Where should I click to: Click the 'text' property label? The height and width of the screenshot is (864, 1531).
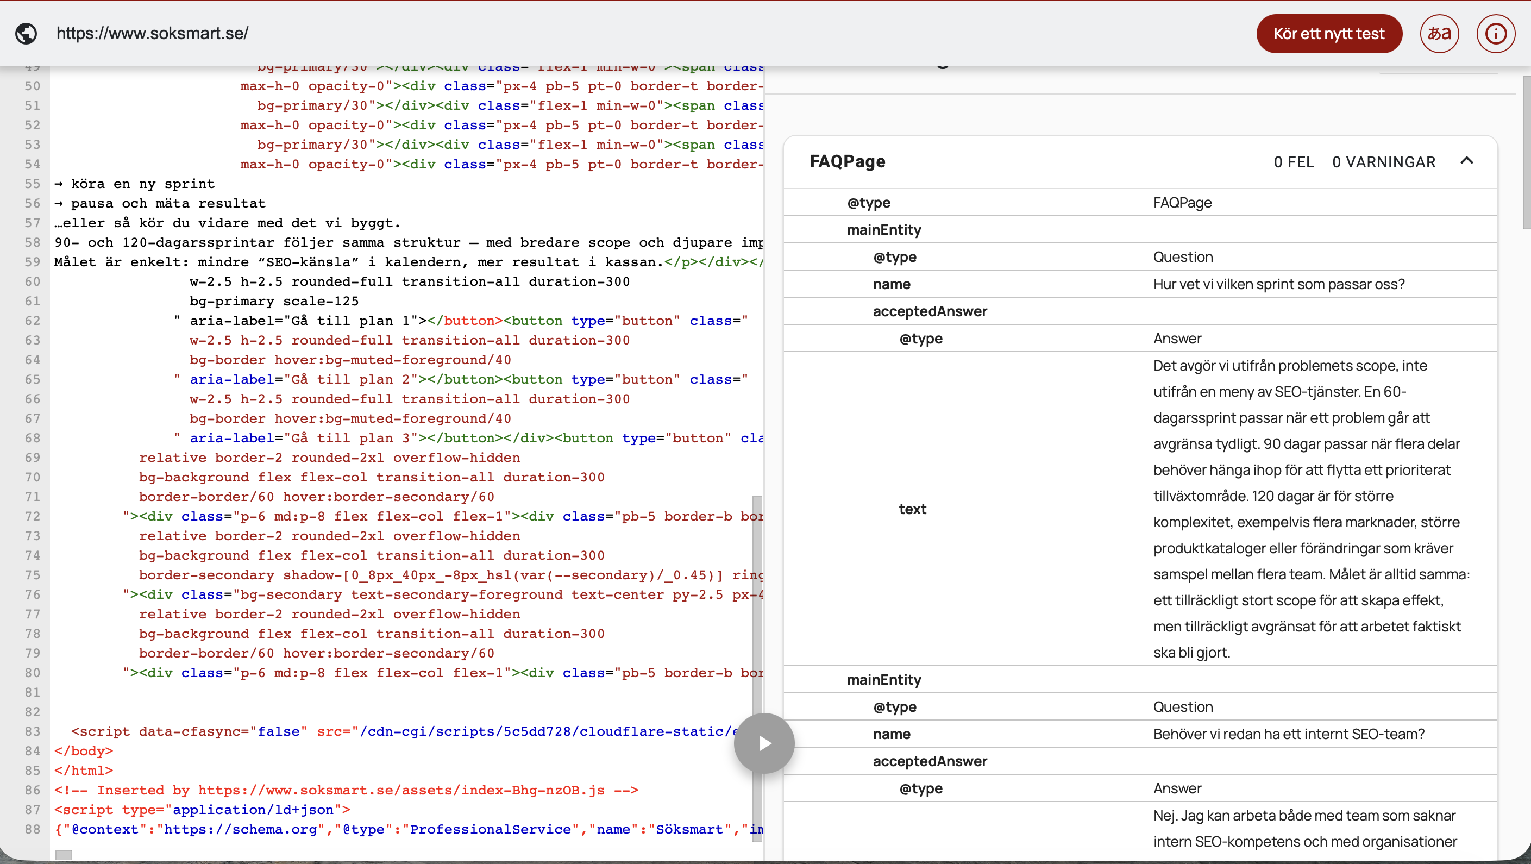click(x=912, y=509)
